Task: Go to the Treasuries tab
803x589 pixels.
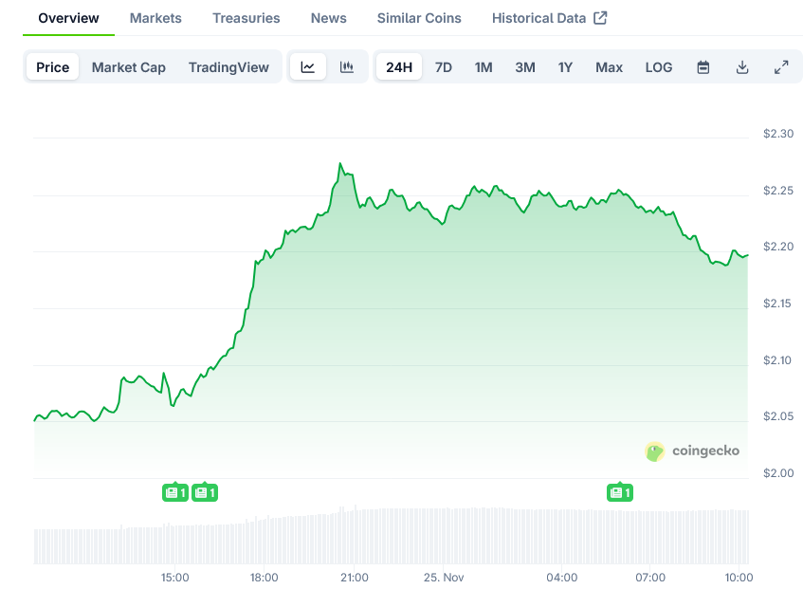Action: 246,18
